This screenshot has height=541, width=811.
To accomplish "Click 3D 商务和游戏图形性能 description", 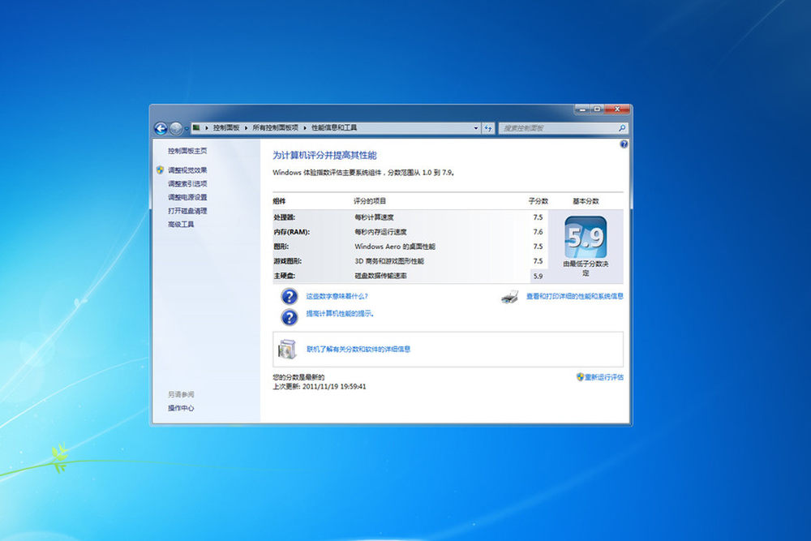I will point(389,261).
